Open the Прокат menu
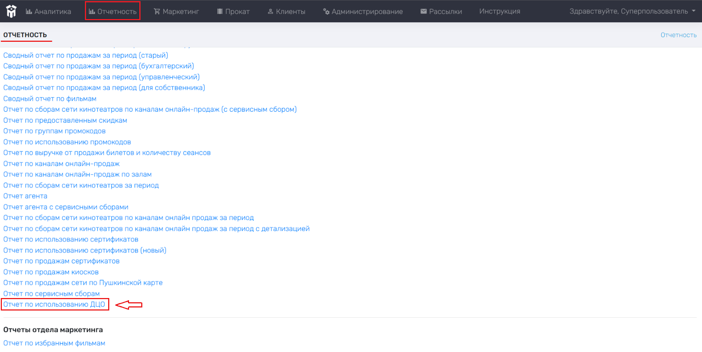 pos(233,11)
